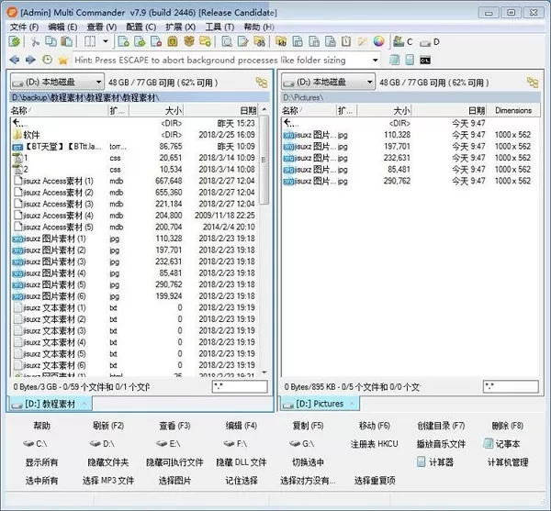Screen dimensions: 551x511
Task: Expand the right panel drive dropdown
Action: pos(328,83)
